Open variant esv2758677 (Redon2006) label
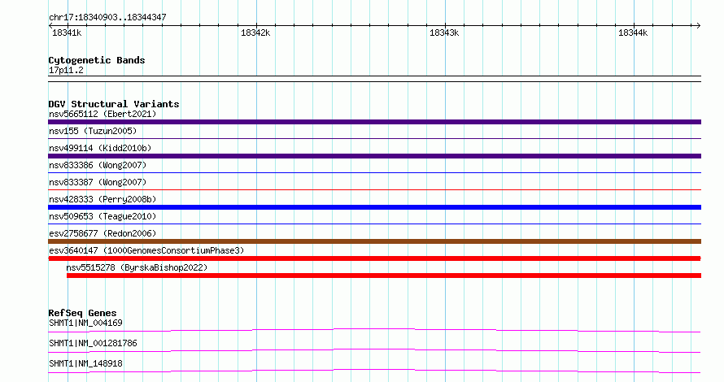Viewport: 724px width, 382px height. [x=102, y=233]
